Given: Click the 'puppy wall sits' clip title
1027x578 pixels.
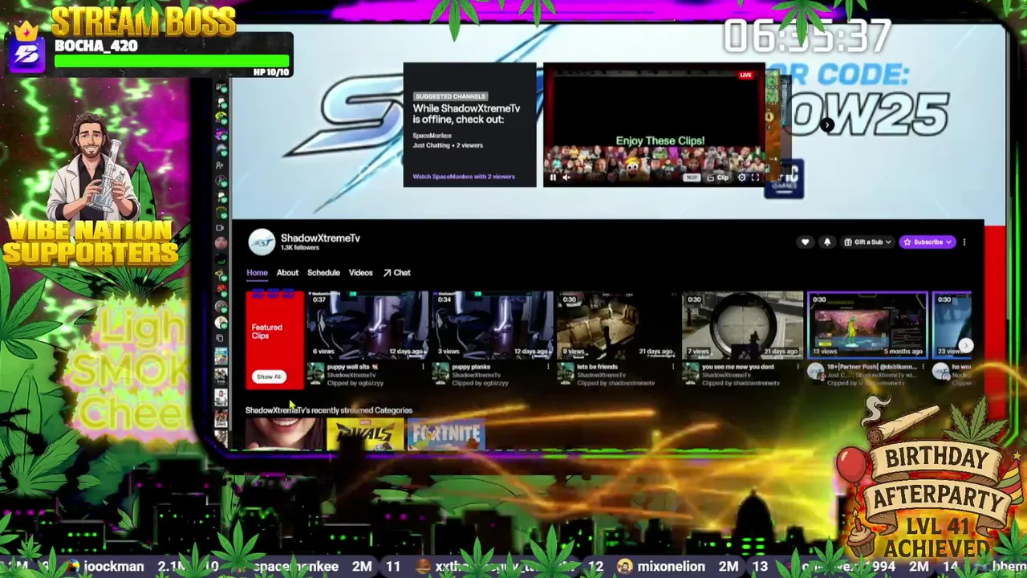Looking at the screenshot, I should (352, 367).
